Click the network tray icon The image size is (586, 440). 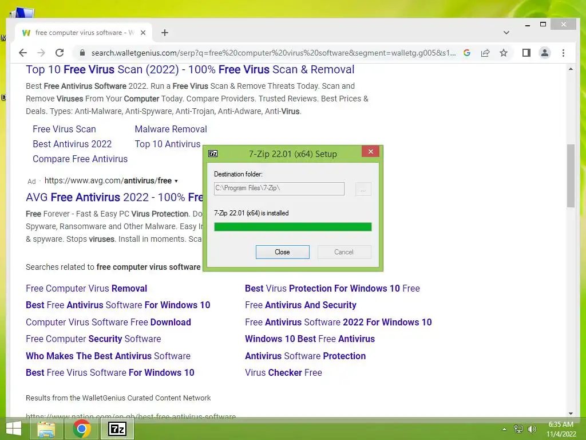[x=518, y=429]
